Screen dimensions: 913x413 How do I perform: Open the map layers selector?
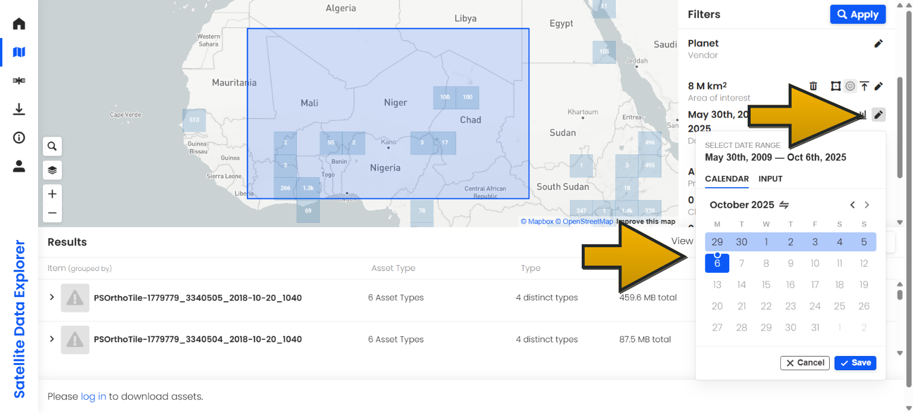tap(52, 170)
